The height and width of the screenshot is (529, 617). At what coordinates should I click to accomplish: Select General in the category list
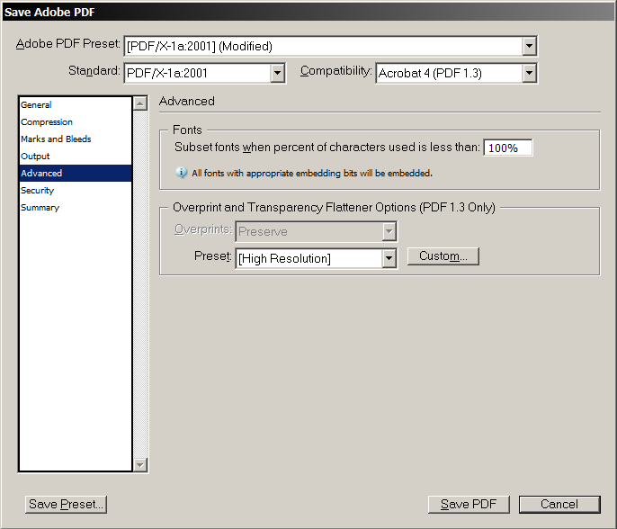click(76, 104)
